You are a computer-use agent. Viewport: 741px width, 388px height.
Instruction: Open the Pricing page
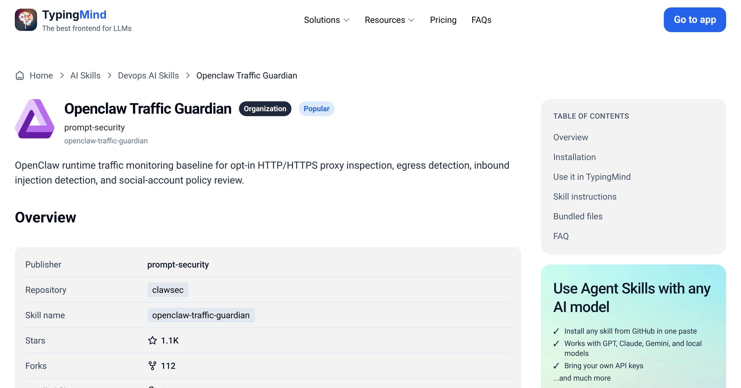click(443, 20)
